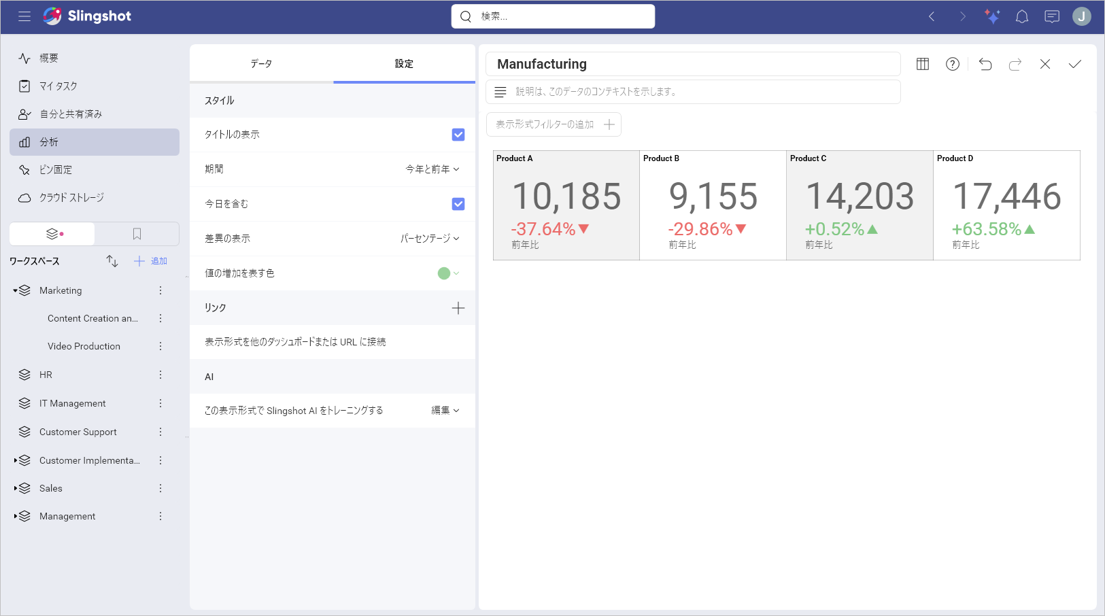Click 表示形式フィルターの追加 button
The image size is (1105, 616).
[554, 124]
